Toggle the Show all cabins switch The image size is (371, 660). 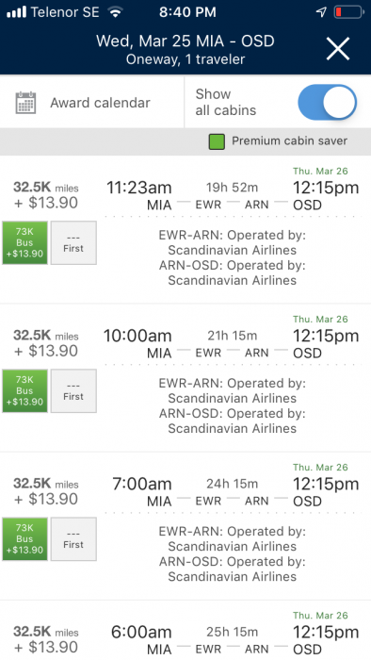tap(328, 102)
